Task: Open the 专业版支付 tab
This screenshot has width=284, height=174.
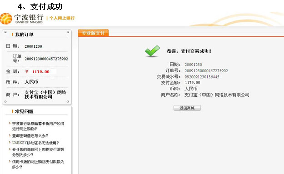Action: point(93,33)
